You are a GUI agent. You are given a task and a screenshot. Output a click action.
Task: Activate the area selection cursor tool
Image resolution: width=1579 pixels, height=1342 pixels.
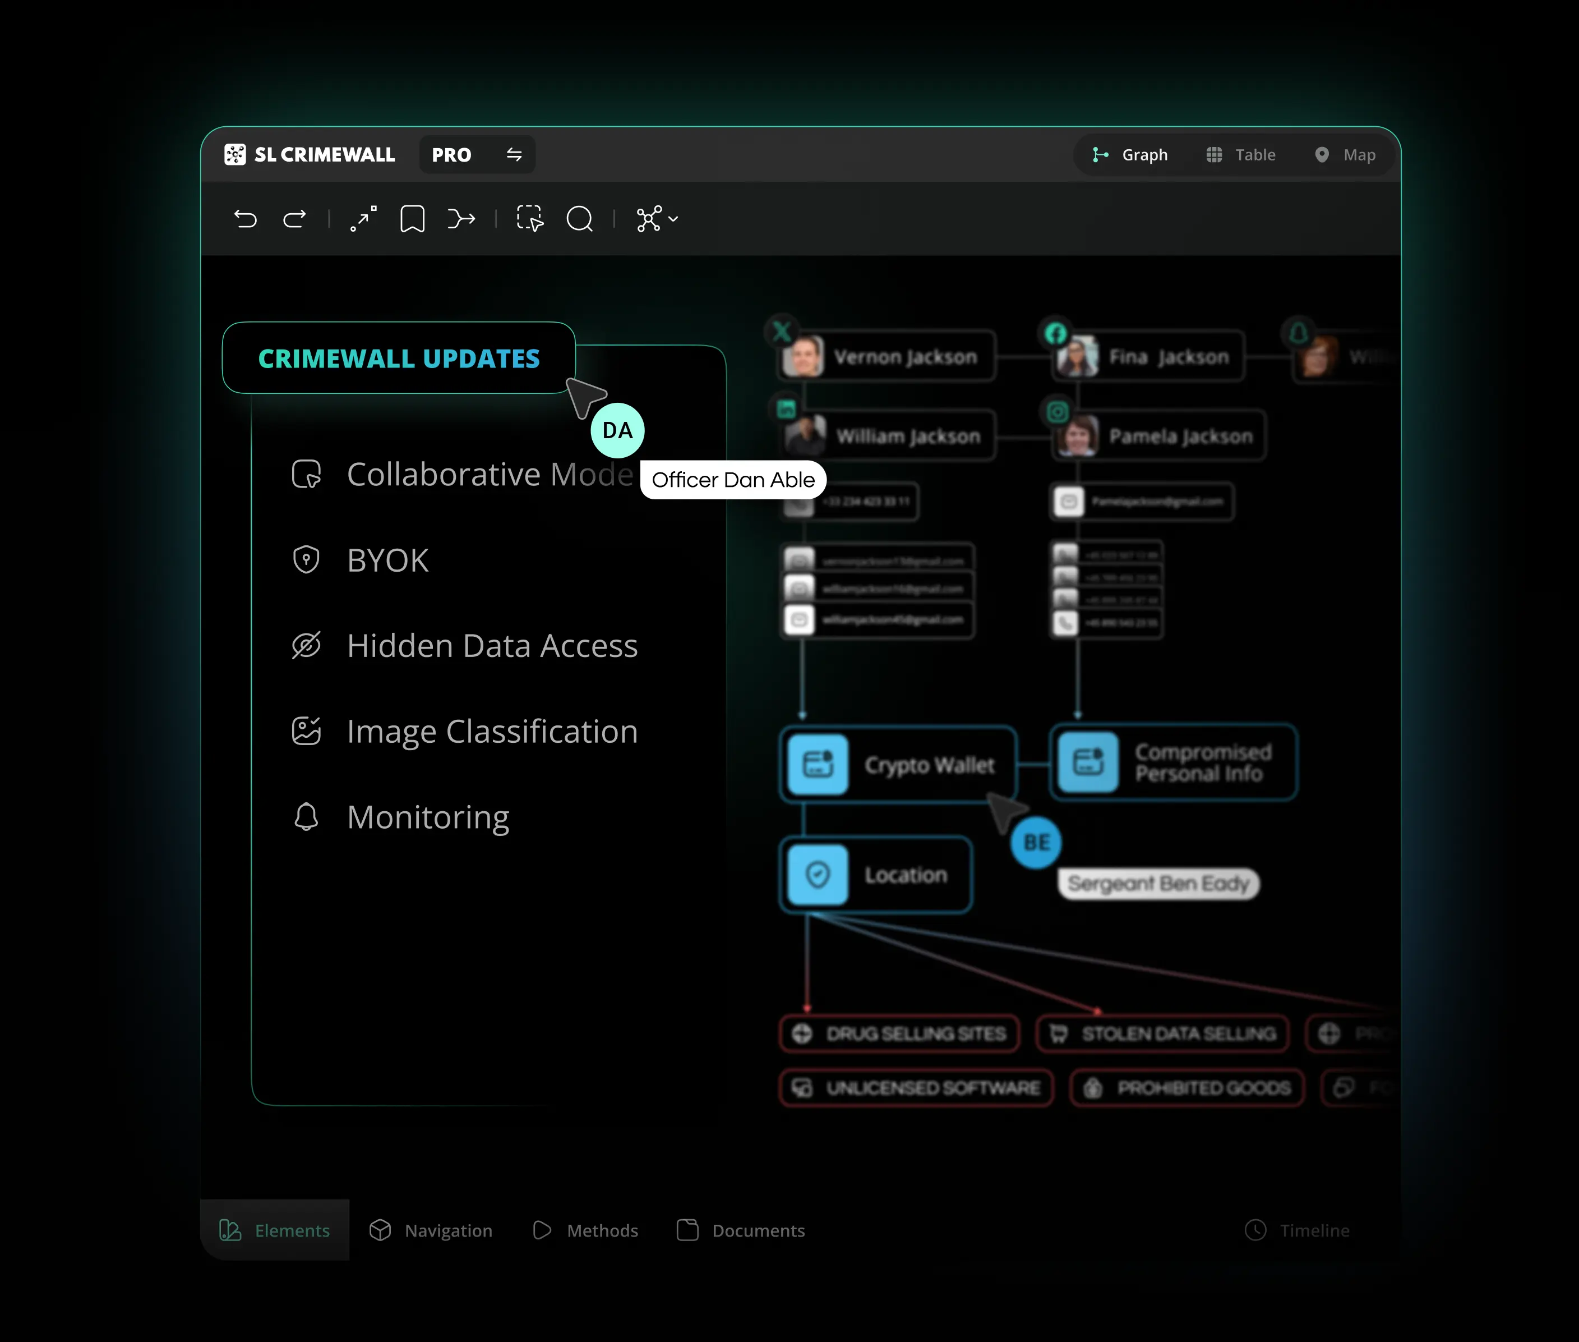pyautogui.click(x=530, y=219)
